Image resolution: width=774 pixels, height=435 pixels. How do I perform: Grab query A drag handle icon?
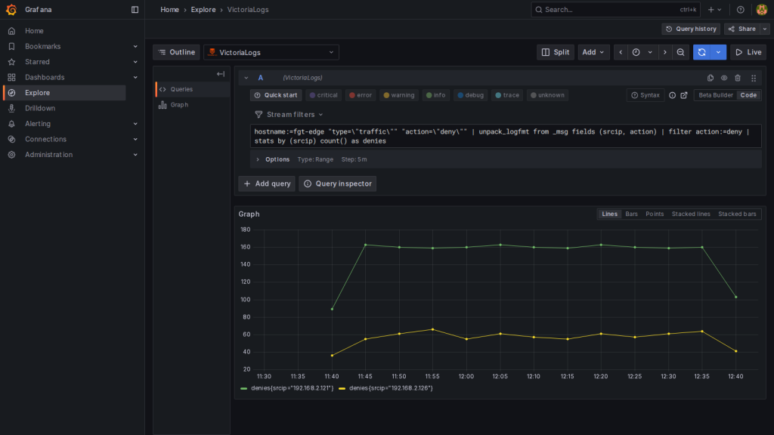click(754, 78)
